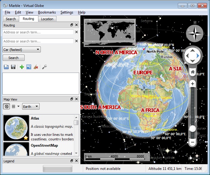Click first Address or search term field

point(38,32)
